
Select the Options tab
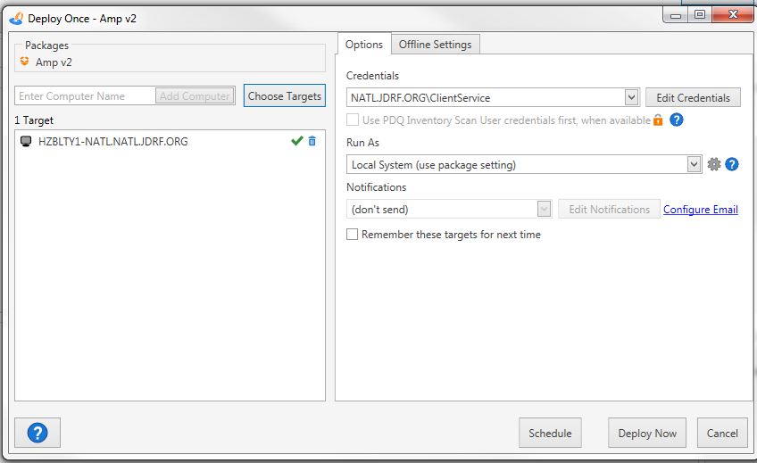[x=364, y=44]
